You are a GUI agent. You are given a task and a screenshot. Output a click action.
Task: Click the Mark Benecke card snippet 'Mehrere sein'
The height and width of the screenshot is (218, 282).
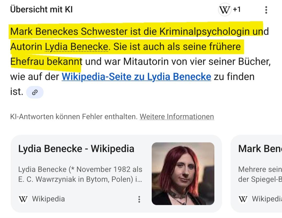click(x=260, y=169)
